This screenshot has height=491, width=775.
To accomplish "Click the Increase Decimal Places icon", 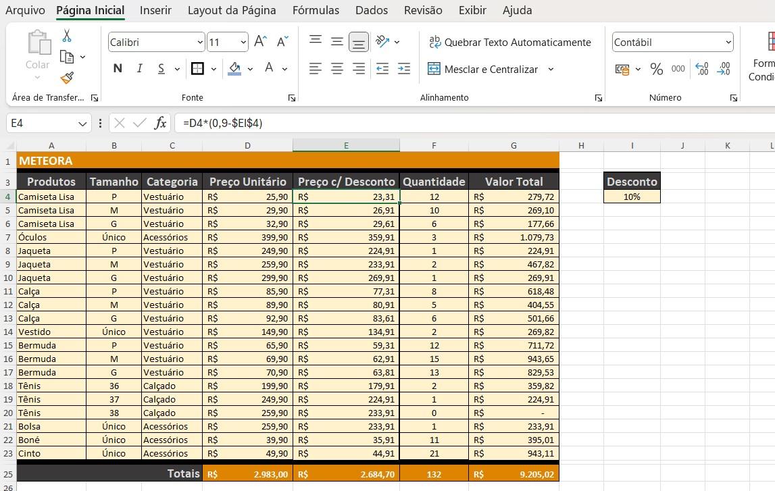I will tap(702, 69).
